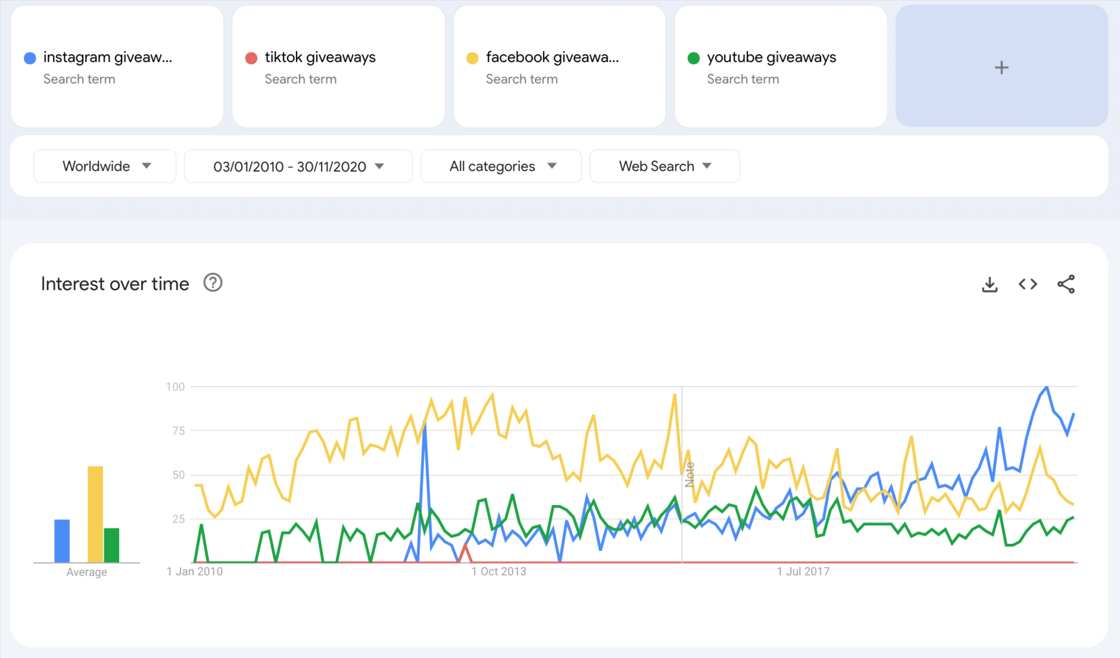
Task: Expand the All categories dropdown
Action: [x=501, y=166]
